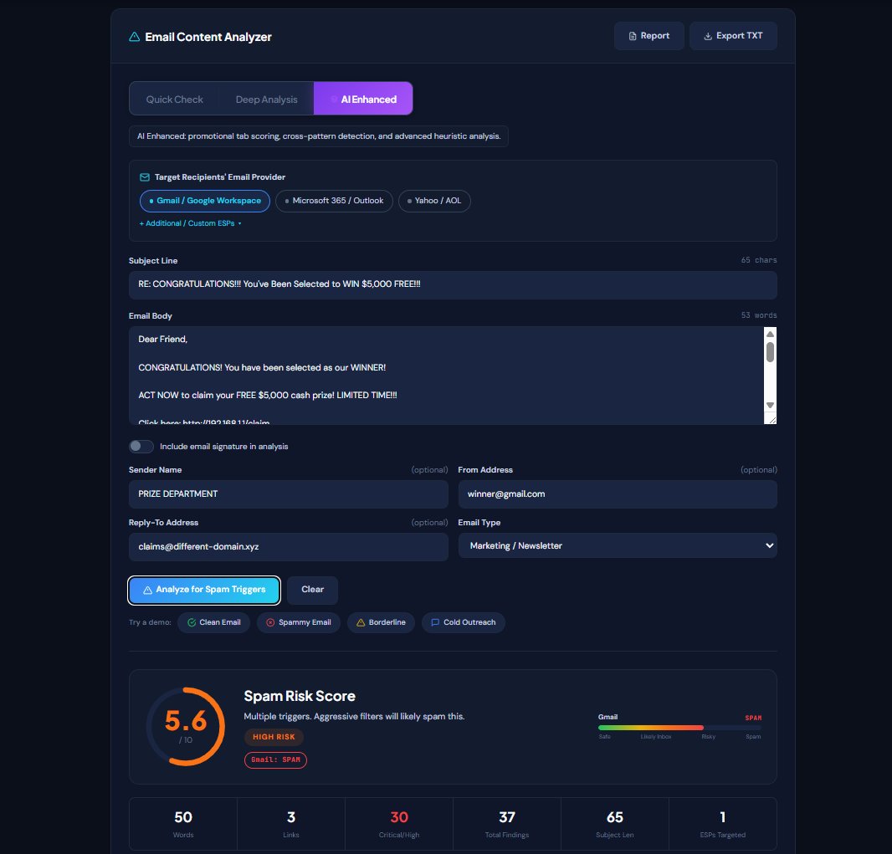892x854 pixels.
Task: Click the warning triangle icon beside Email Content Analyzer
Action: tap(134, 37)
